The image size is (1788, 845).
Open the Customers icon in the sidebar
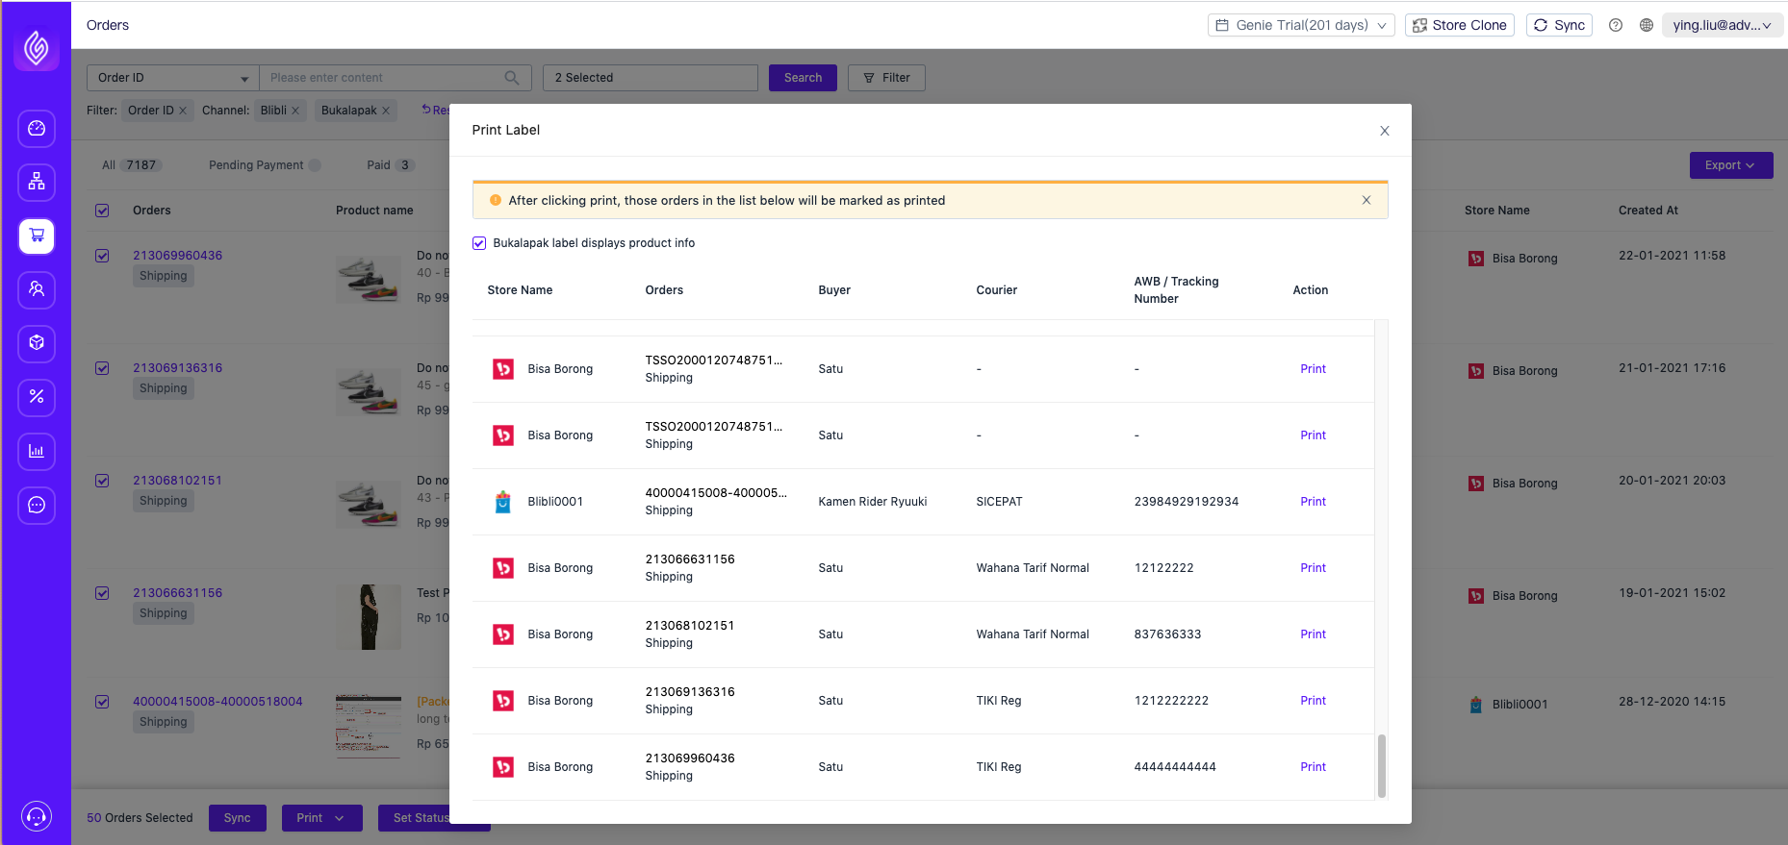[x=37, y=289]
